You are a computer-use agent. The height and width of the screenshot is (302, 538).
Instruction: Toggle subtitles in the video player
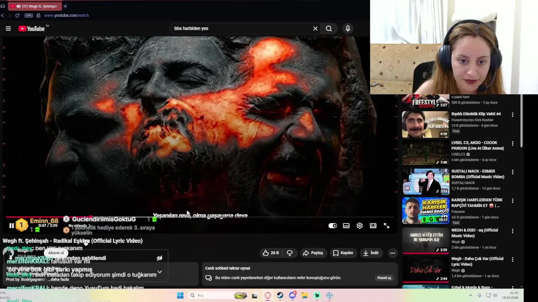346,226
